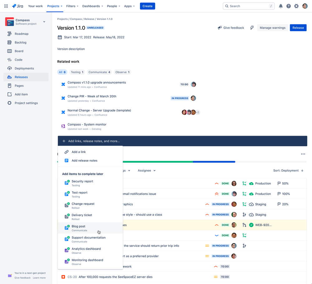Open Roadmap in the sidebar
Viewport: 312px width, 284px height.
(26, 34)
